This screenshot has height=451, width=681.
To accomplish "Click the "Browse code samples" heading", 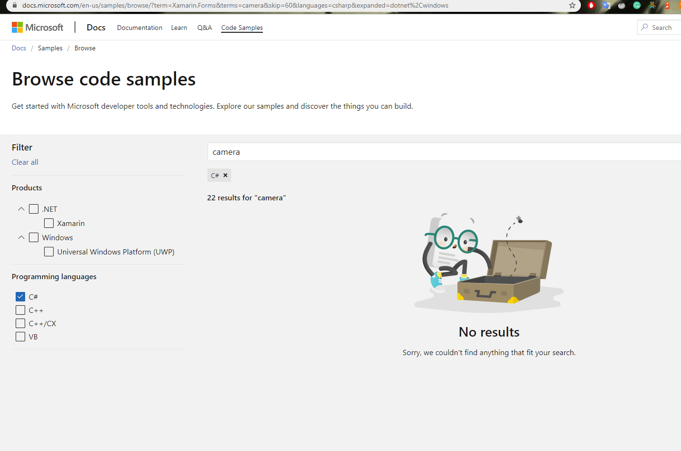I will (x=104, y=79).
